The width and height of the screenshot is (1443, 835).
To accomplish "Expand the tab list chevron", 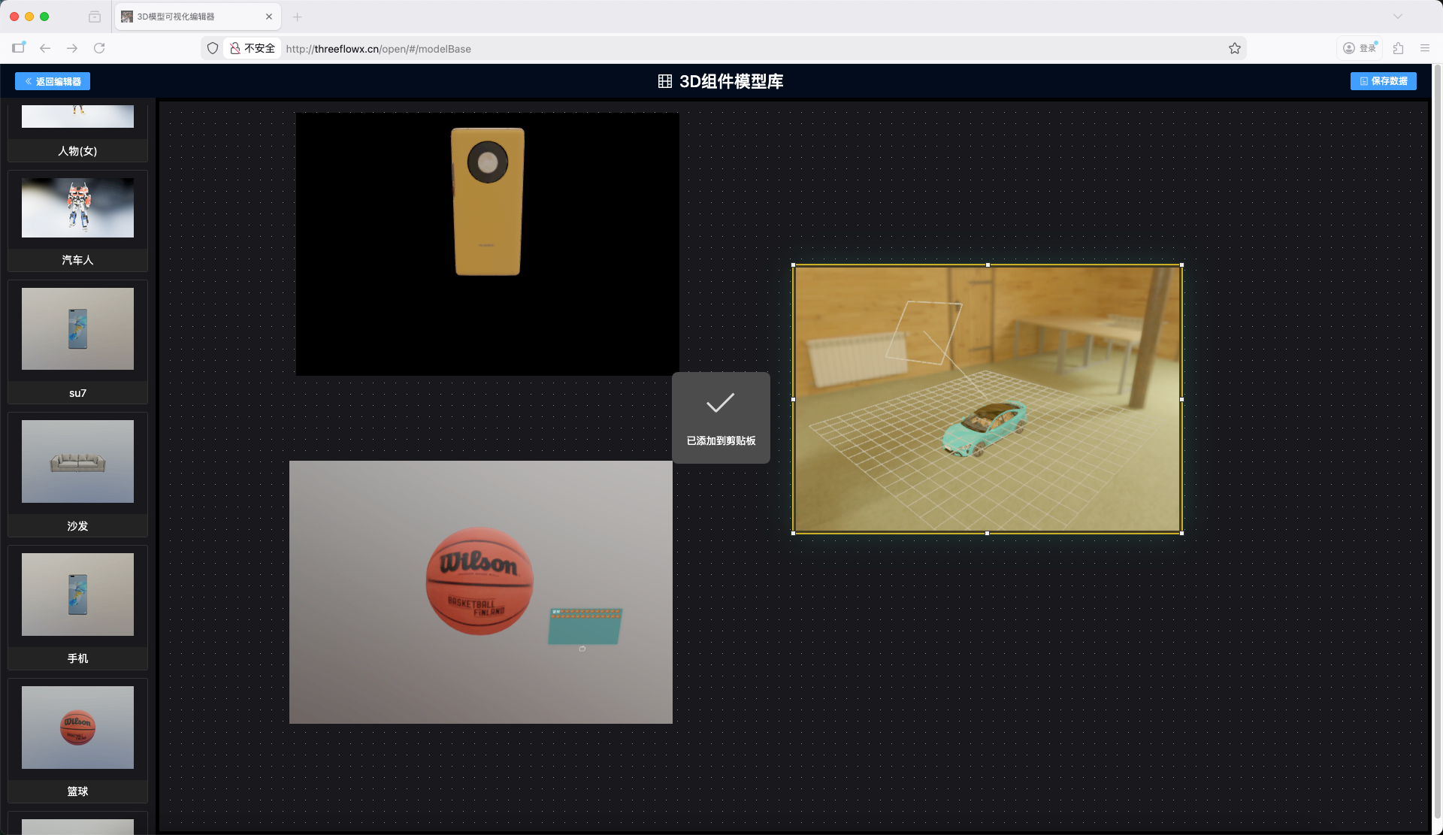I will click(1398, 17).
